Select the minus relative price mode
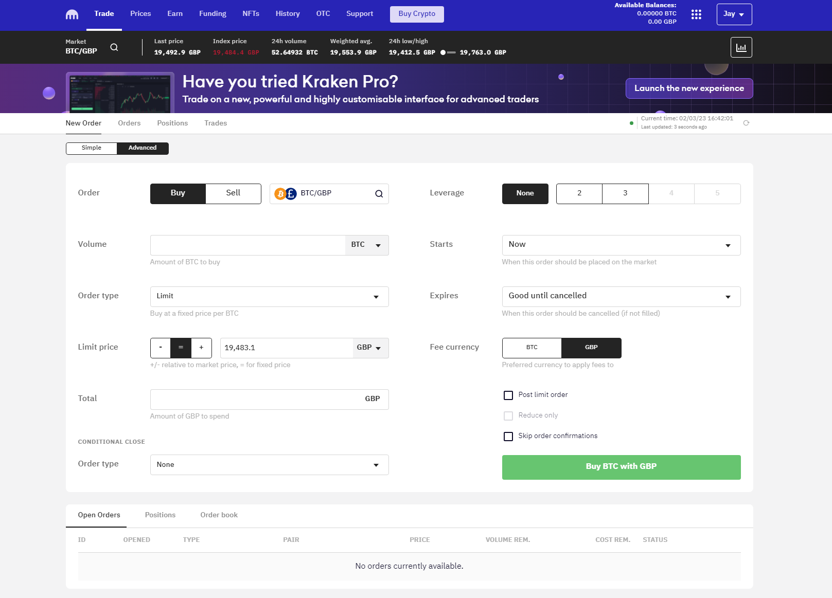 pos(161,348)
